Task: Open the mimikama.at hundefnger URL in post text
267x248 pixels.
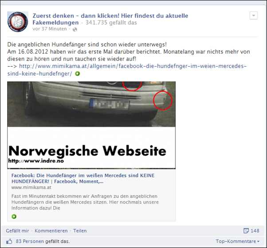Action: pyautogui.click(x=127, y=70)
